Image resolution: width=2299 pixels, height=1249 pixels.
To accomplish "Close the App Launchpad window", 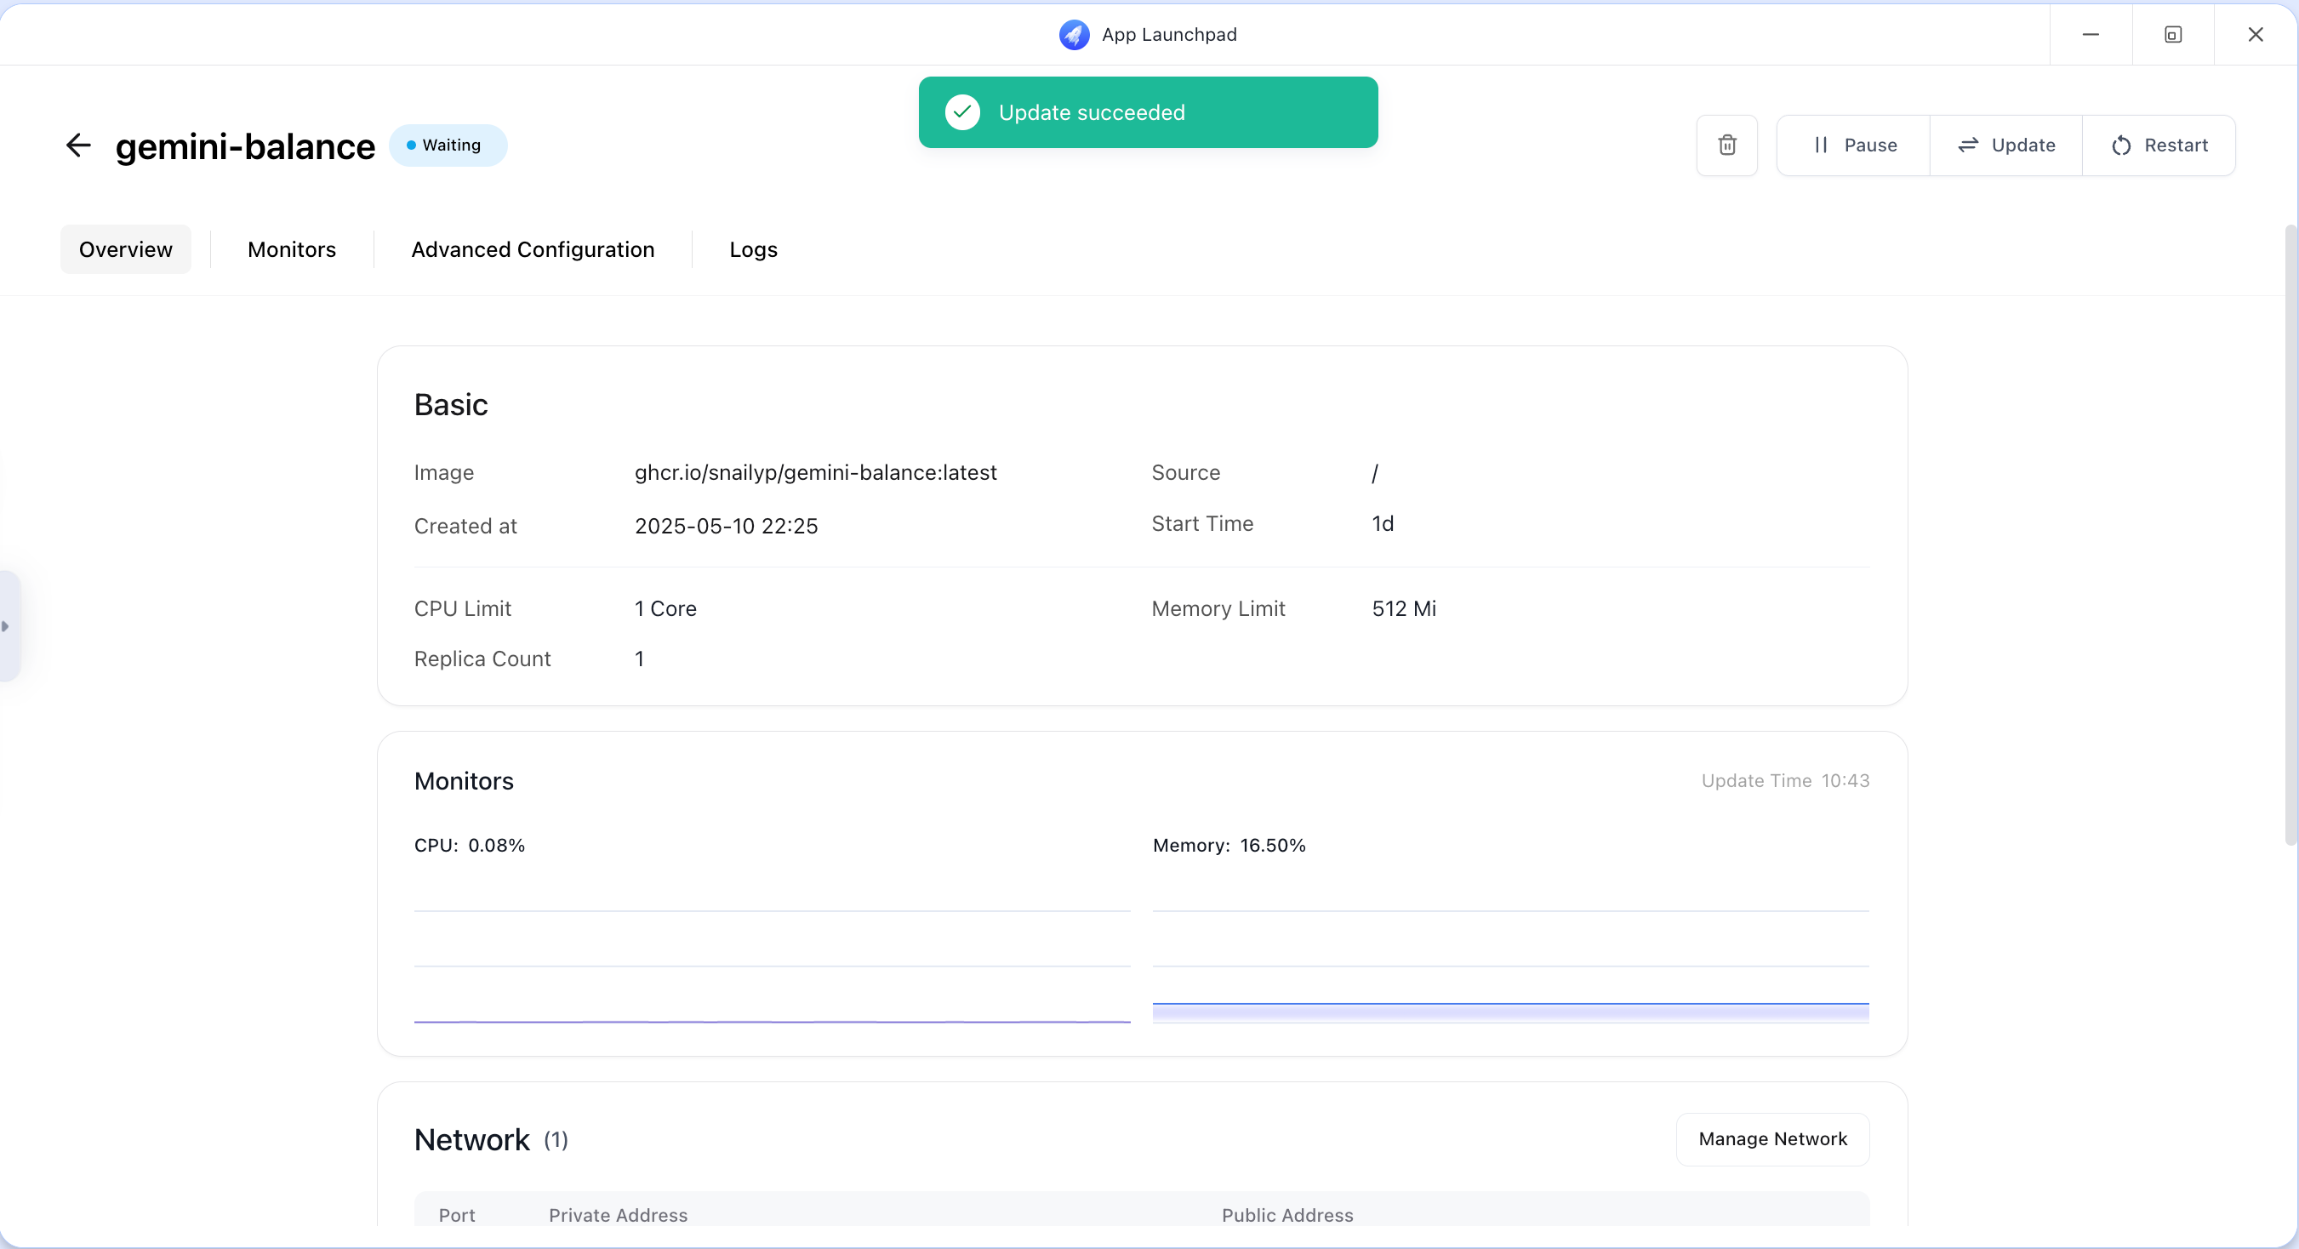I will coord(2255,35).
